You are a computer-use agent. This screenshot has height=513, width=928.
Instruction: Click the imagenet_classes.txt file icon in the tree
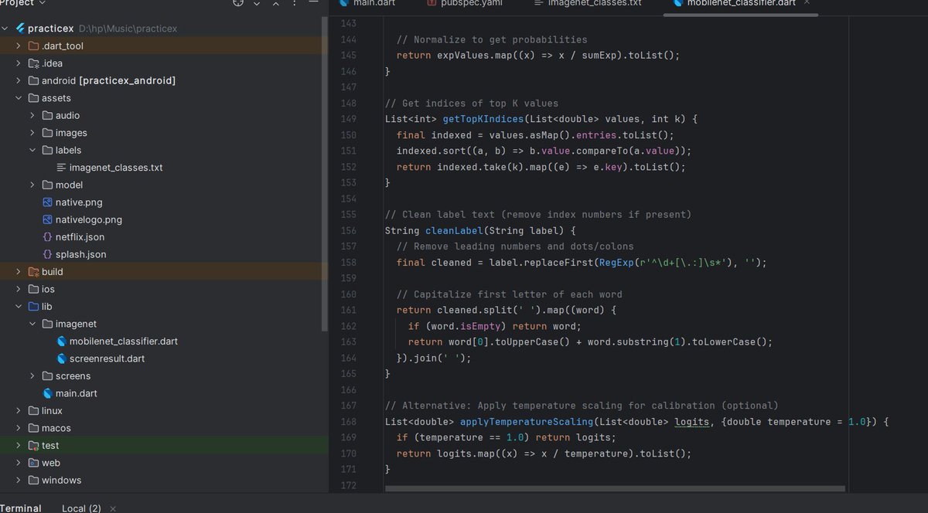click(x=61, y=168)
